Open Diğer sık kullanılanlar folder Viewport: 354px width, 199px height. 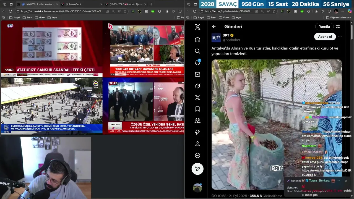(339, 17)
